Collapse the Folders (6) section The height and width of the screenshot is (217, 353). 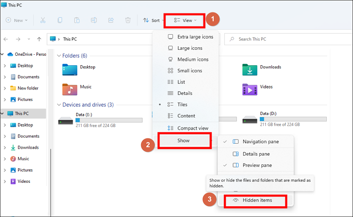pyautogui.click(x=58, y=56)
